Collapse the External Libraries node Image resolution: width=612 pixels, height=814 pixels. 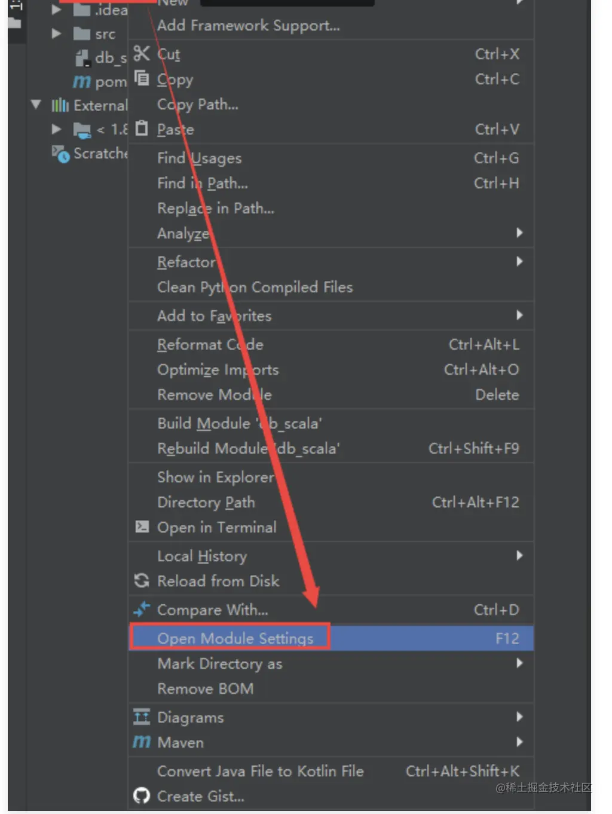pyautogui.click(x=36, y=105)
